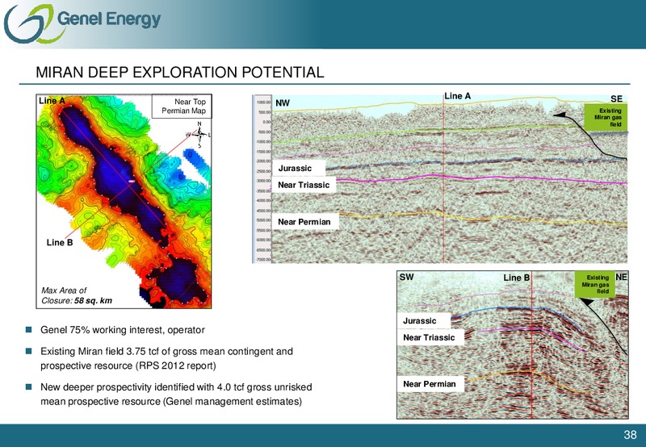The height and width of the screenshot is (447, 646).
Task: Click the slide page number 38
Action: pyautogui.click(x=630, y=435)
